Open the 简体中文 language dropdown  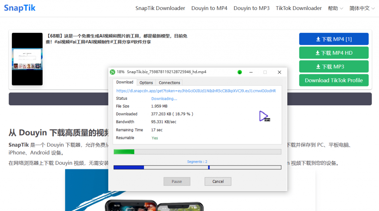tap(362, 8)
